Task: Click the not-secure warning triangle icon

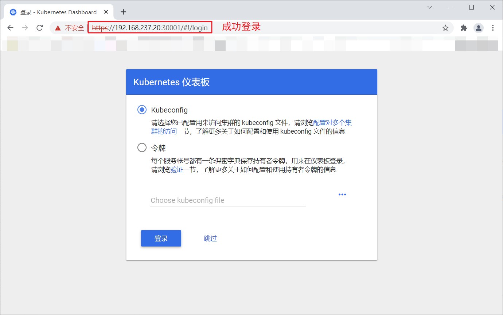Action: [x=58, y=28]
